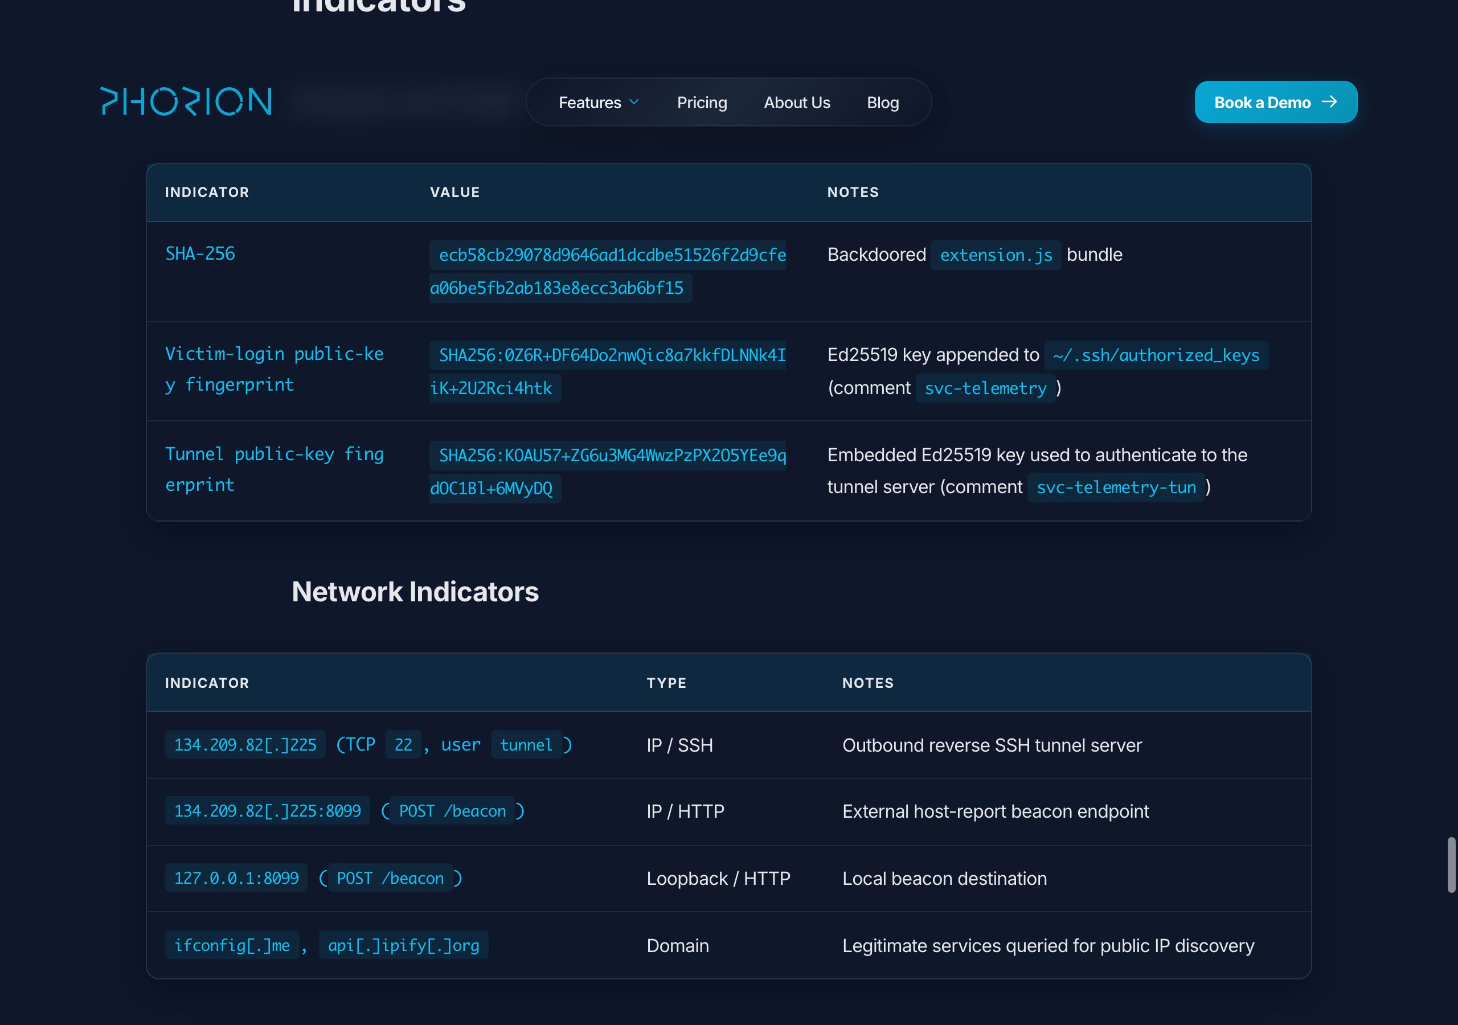The height and width of the screenshot is (1025, 1458).
Task: Click the ifconfig[.]me domain tag
Action: 232,945
